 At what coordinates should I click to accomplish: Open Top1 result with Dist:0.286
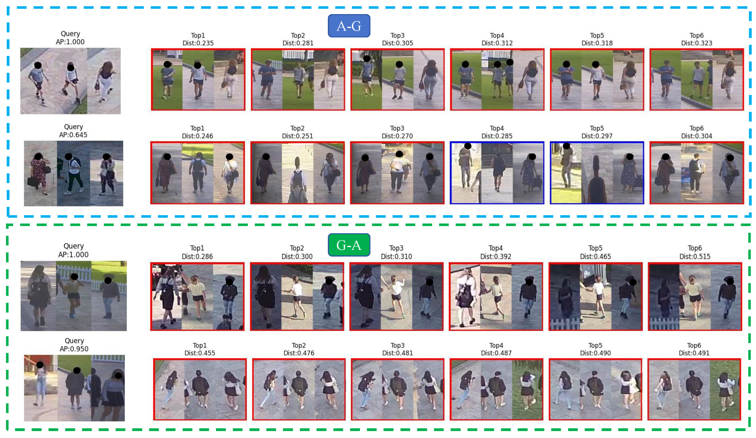click(197, 297)
